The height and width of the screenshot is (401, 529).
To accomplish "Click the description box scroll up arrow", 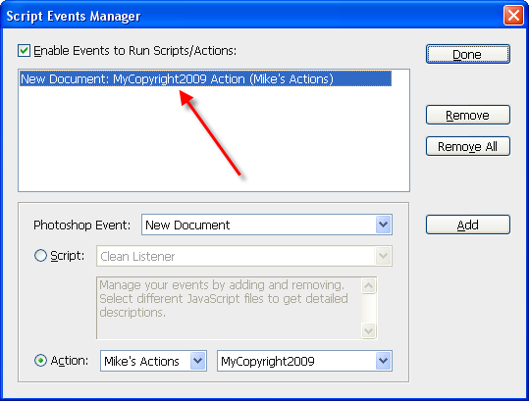I will tap(368, 286).
